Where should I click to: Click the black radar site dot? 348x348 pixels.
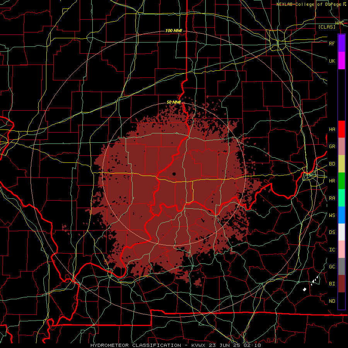174,174
